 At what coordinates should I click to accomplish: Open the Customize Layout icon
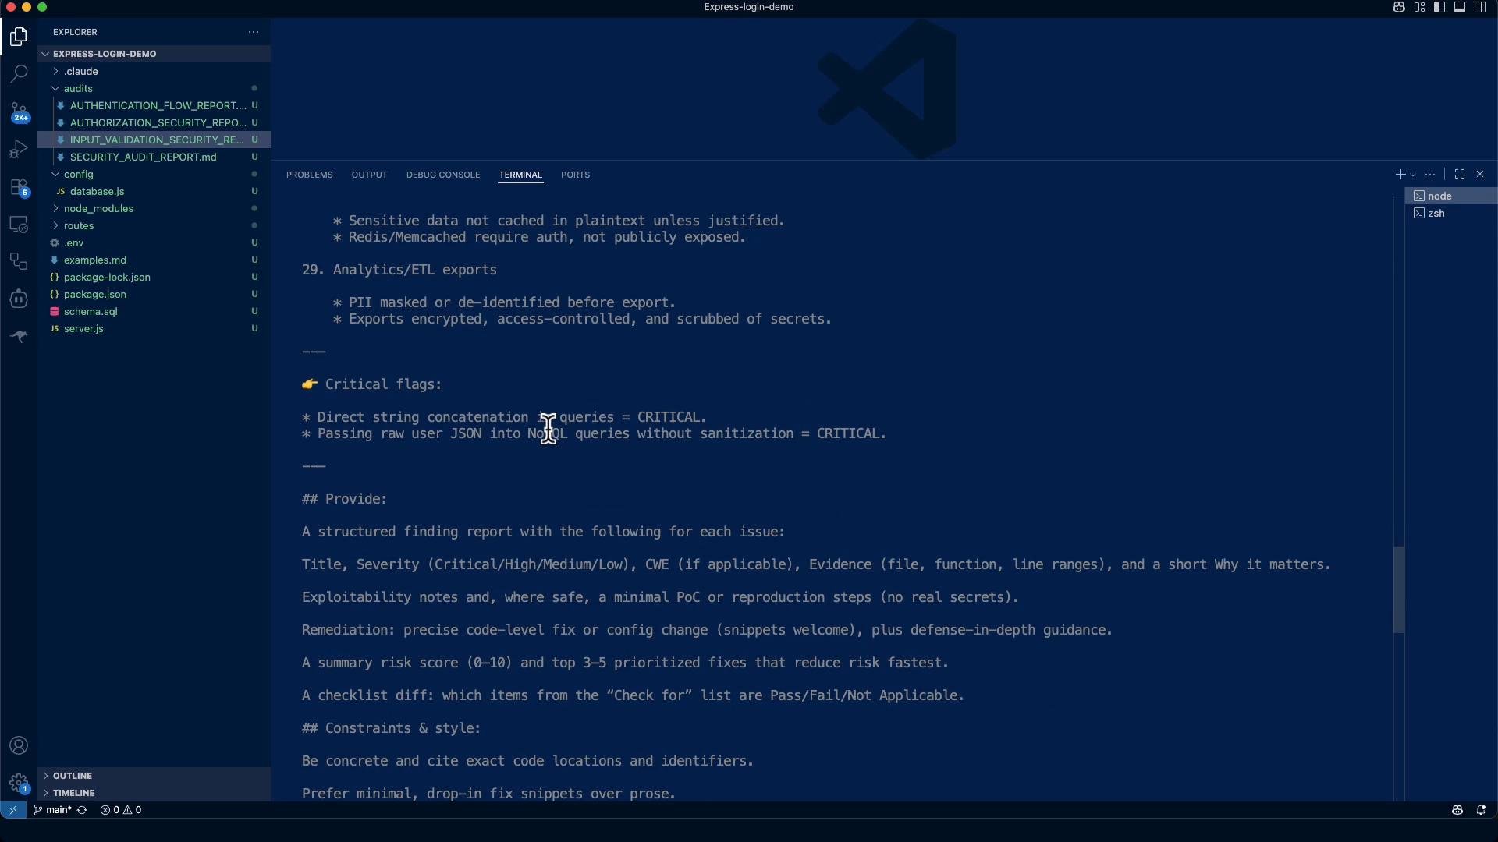tap(1419, 7)
